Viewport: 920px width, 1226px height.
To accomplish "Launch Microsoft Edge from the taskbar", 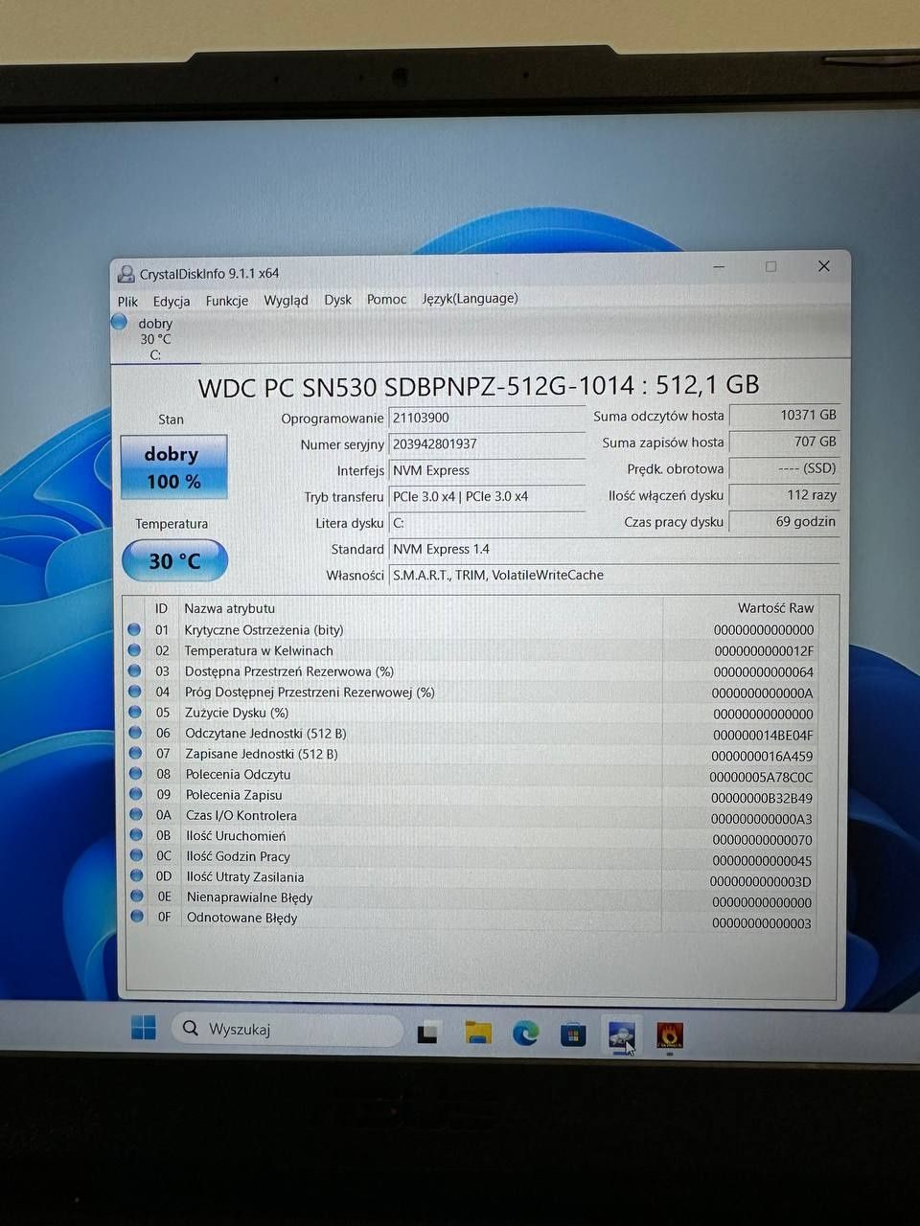I will [525, 1033].
